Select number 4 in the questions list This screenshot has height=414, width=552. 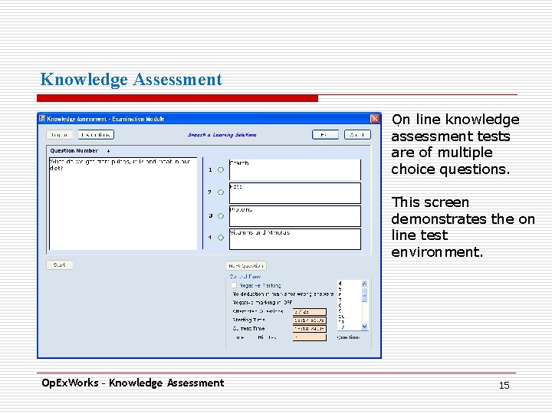[340, 283]
